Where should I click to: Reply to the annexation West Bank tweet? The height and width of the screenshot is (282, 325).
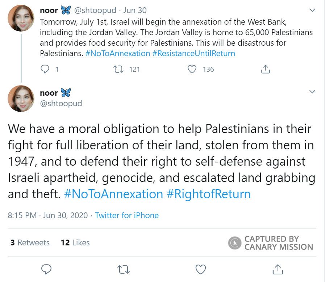(44, 69)
